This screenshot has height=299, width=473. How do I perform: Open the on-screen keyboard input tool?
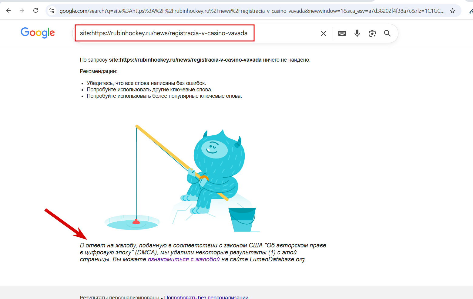coord(342,33)
